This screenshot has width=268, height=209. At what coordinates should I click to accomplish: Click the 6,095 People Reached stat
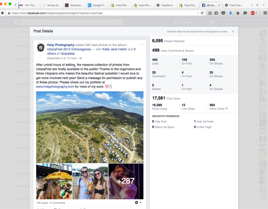click(168, 41)
